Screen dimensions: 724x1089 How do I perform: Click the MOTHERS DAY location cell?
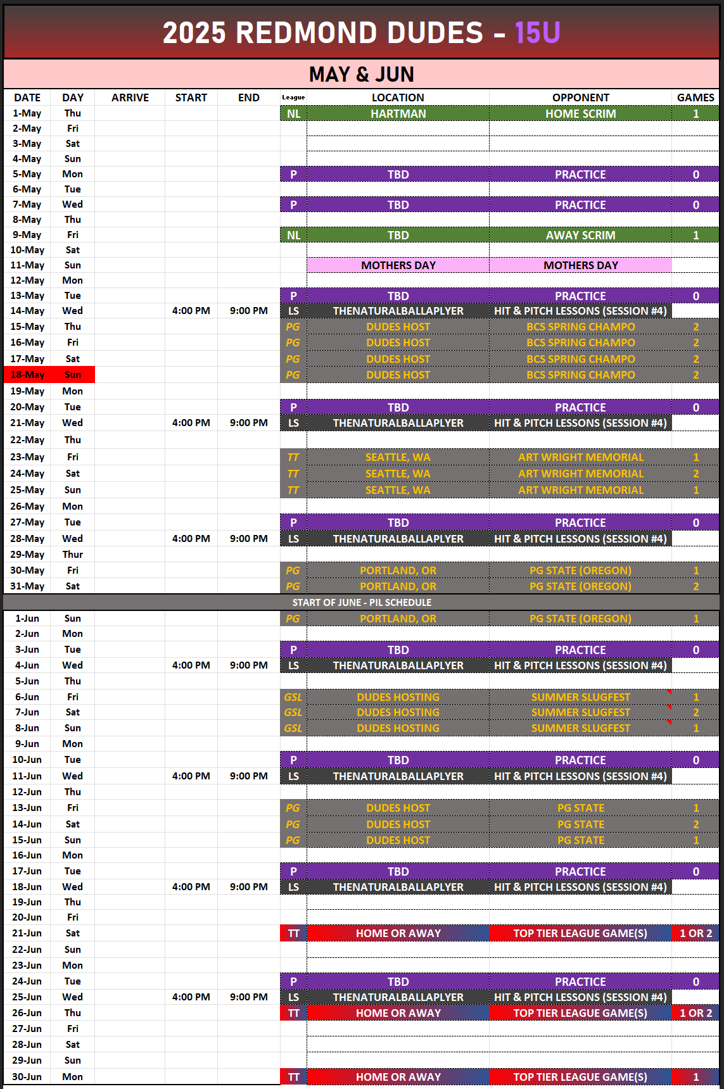398,265
